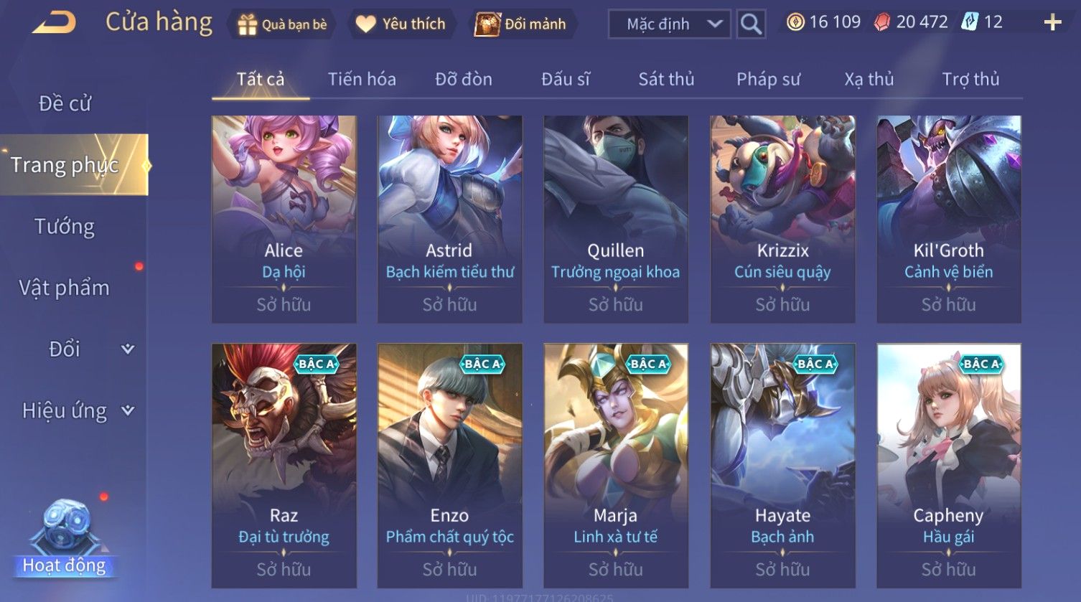Screen dimensions: 1081x602
Task: Switch to the Pháp sư tab
Action: 768,80
